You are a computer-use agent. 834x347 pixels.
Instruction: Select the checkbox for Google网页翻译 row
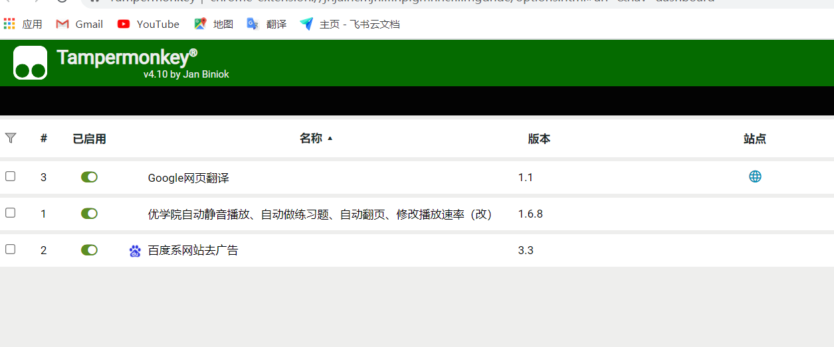[x=10, y=176]
